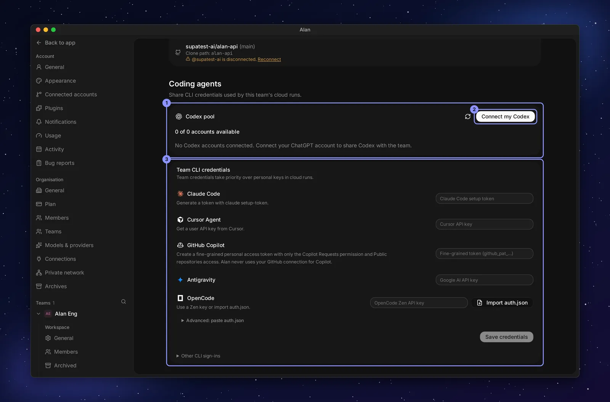
Task: Click the Antigravity blue star icon
Action: point(180,280)
